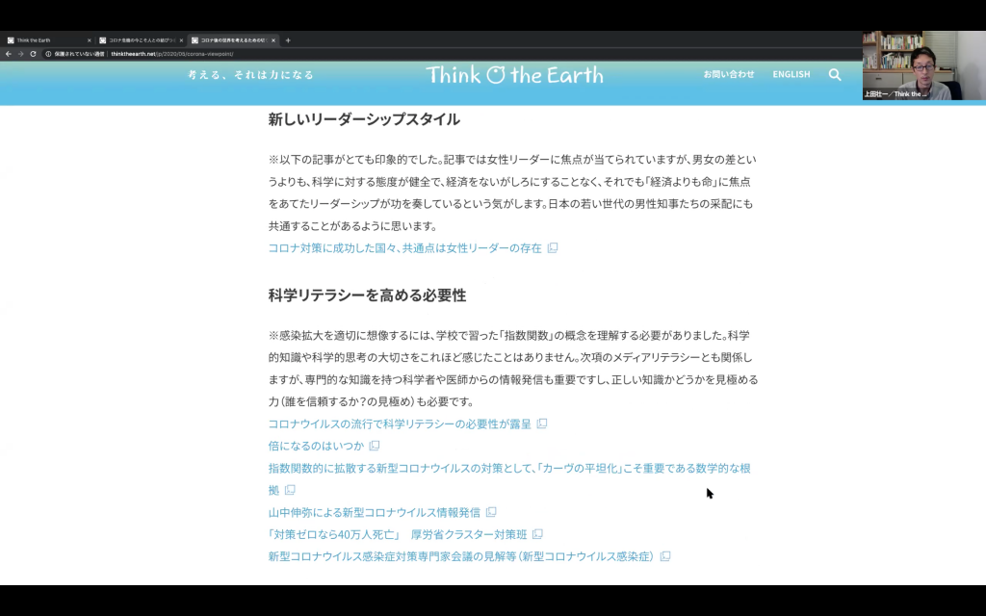This screenshot has width=986, height=616.
Task: Open link コロナウイルスの流行で科学リテラシーの必要性が露呈
Action: tap(400, 423)
